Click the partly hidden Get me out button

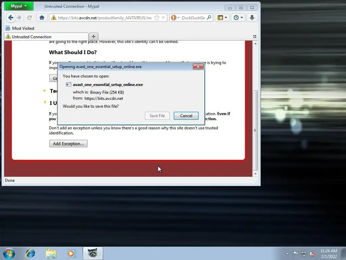53,78
